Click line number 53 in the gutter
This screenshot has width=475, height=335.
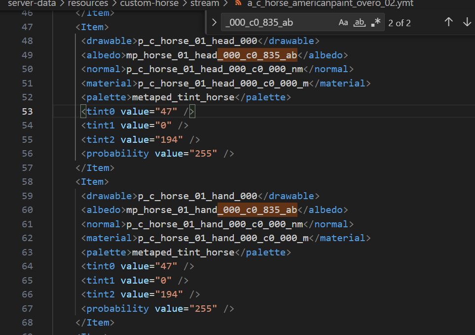(x=27, y=112)
